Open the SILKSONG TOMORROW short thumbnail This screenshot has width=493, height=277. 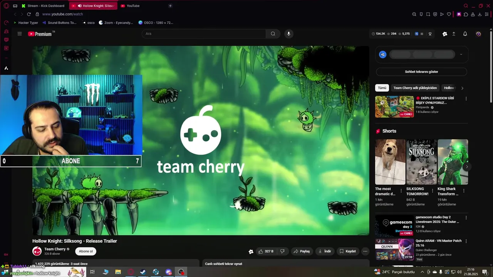[x=421, y=162]
